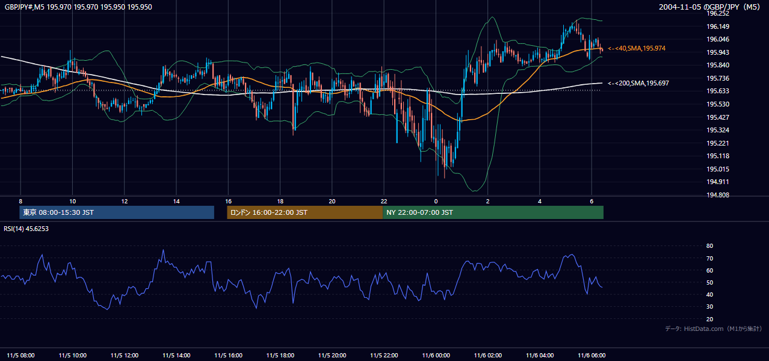Click the 195.221 price axis label
The width and height of the screenshot is (769, 361).
coord(718,143)
